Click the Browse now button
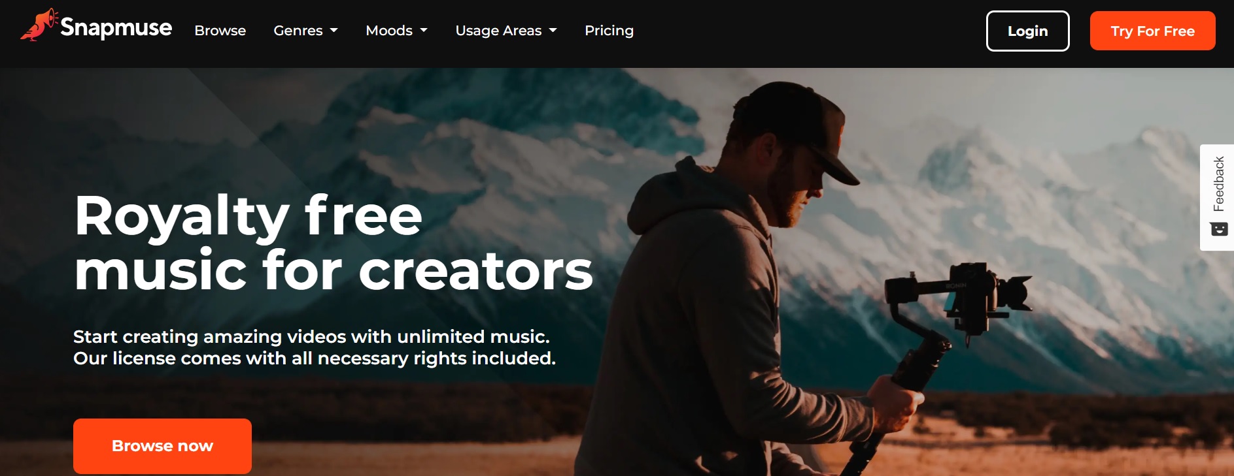 (x=162, y=446)
